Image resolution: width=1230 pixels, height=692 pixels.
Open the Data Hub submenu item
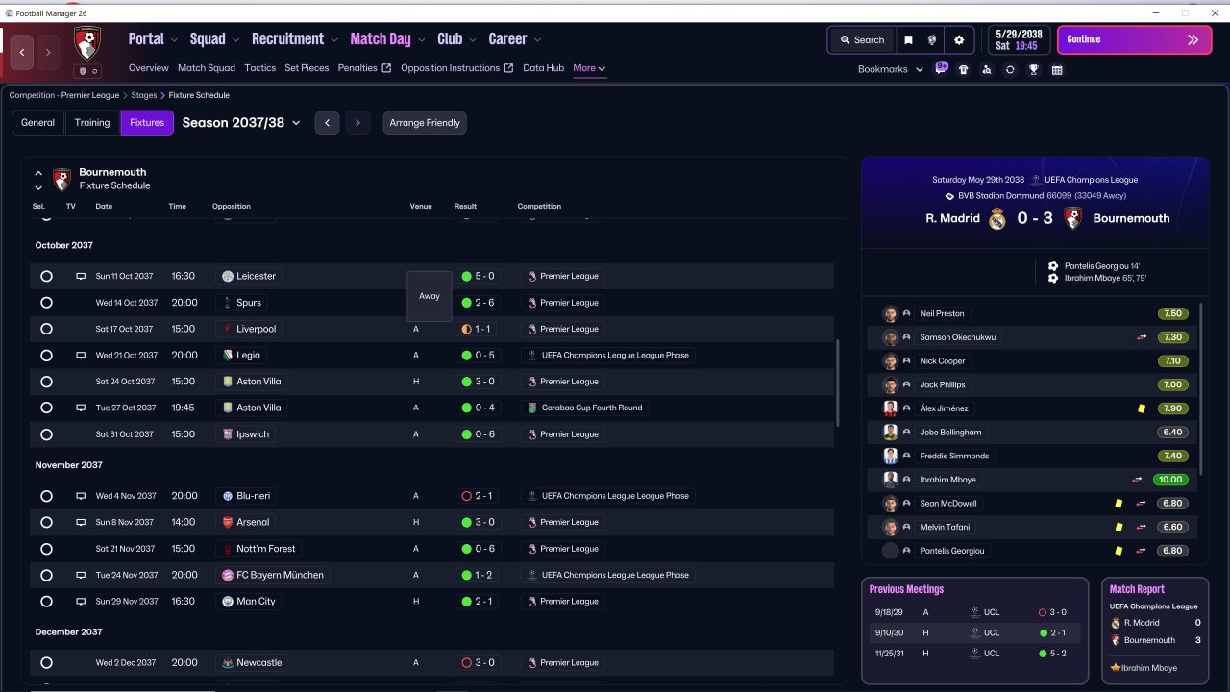544,68
